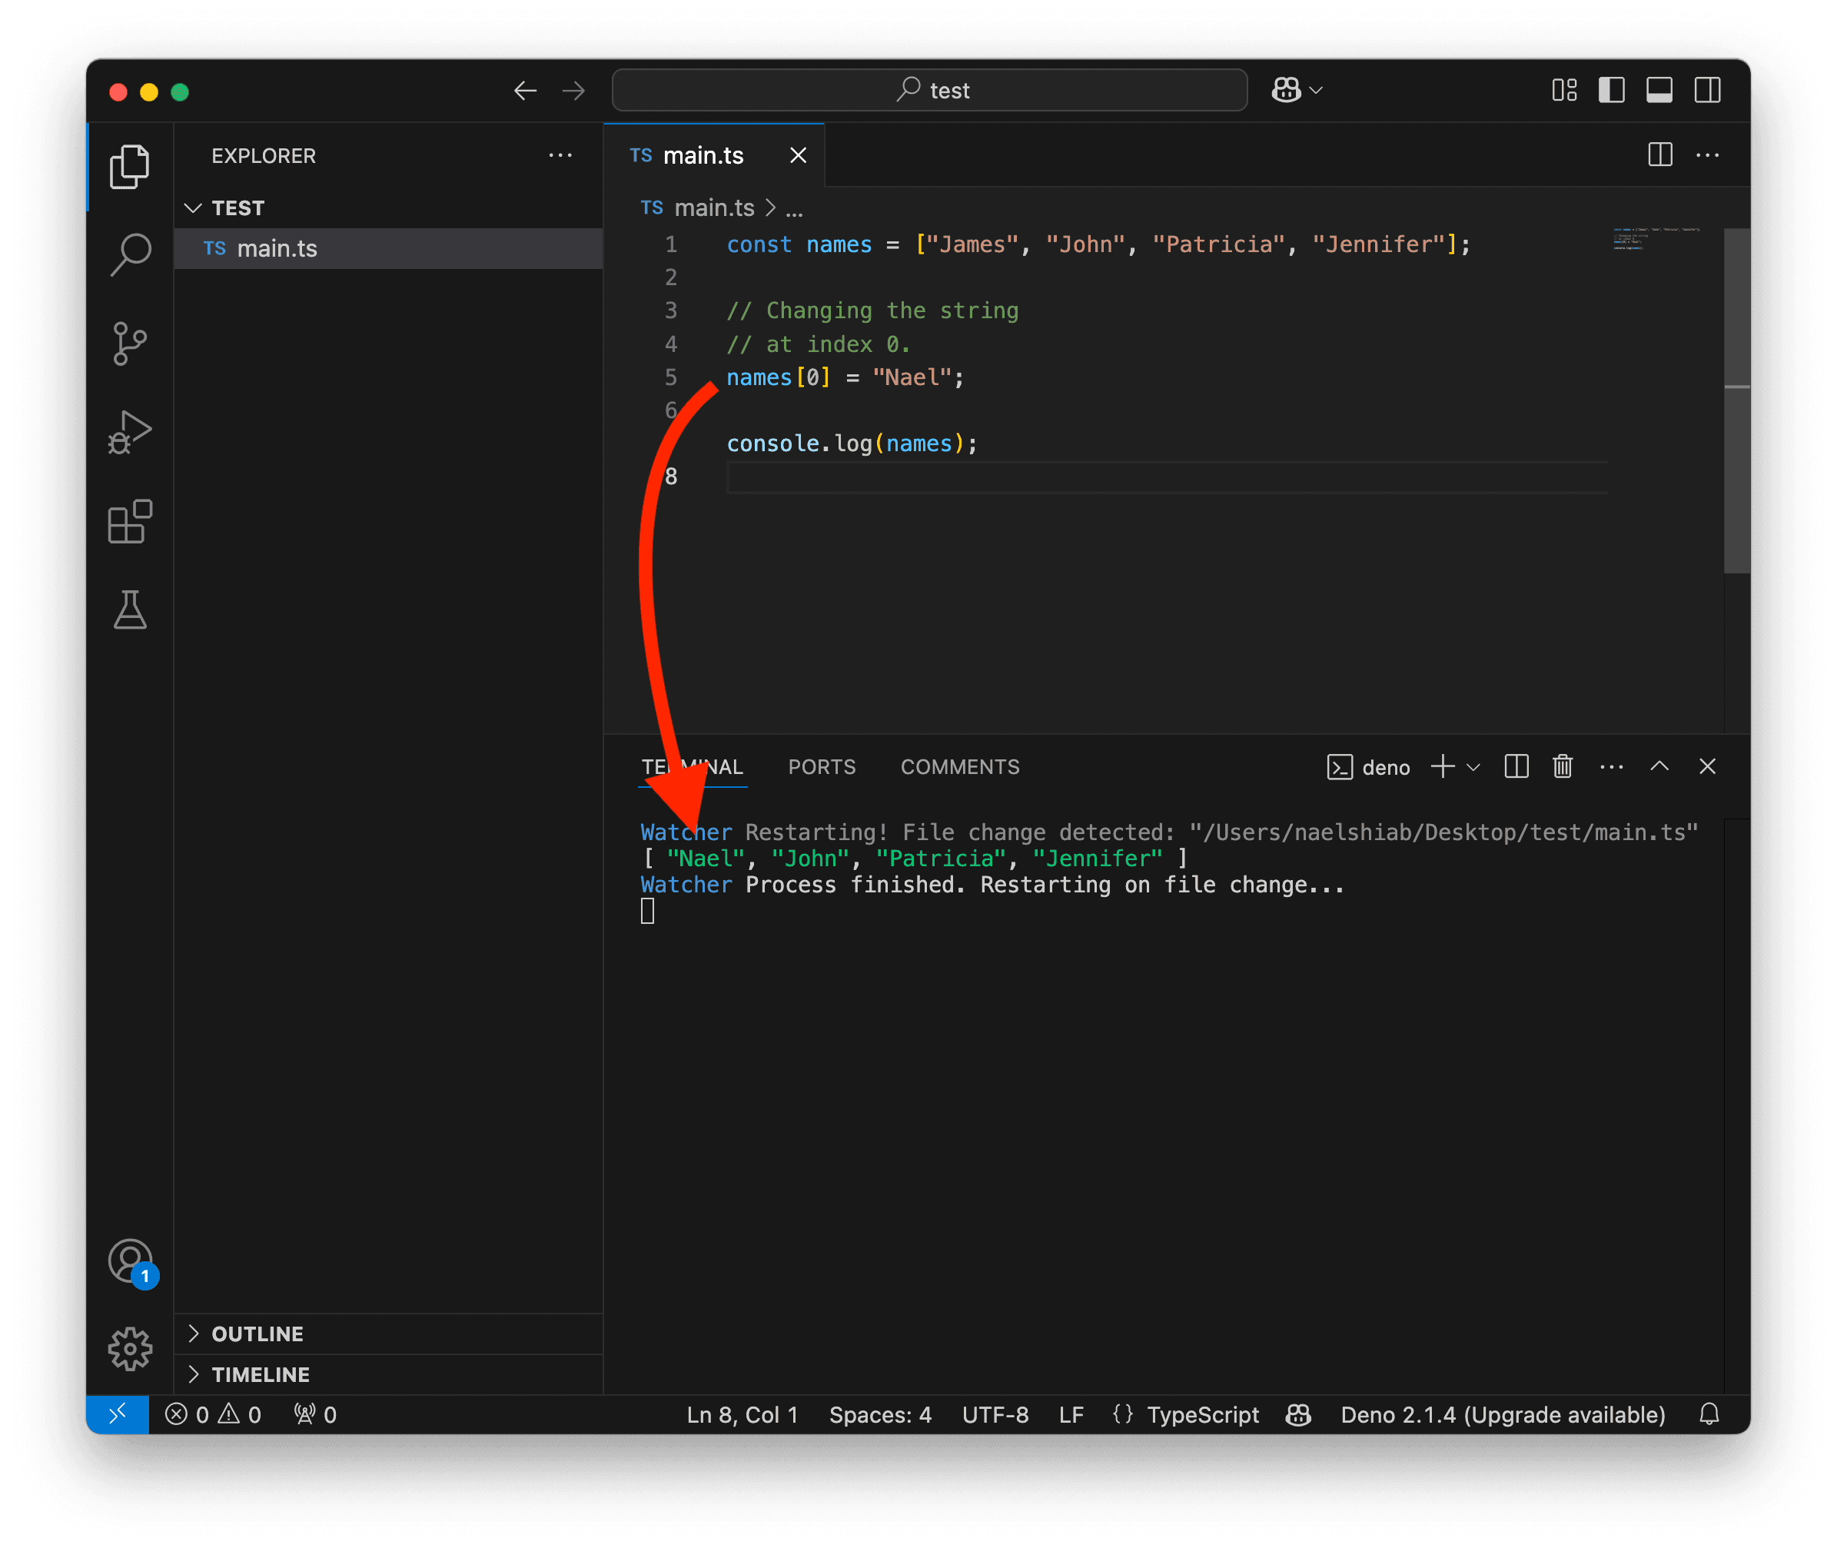Open notifications bell

tap(1708, 1413)
